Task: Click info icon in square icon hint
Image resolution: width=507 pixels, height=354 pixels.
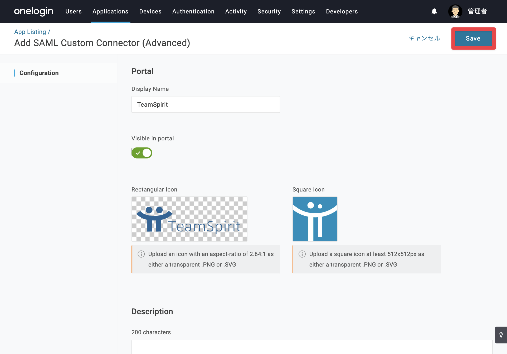Action: [x=302, y=254]
